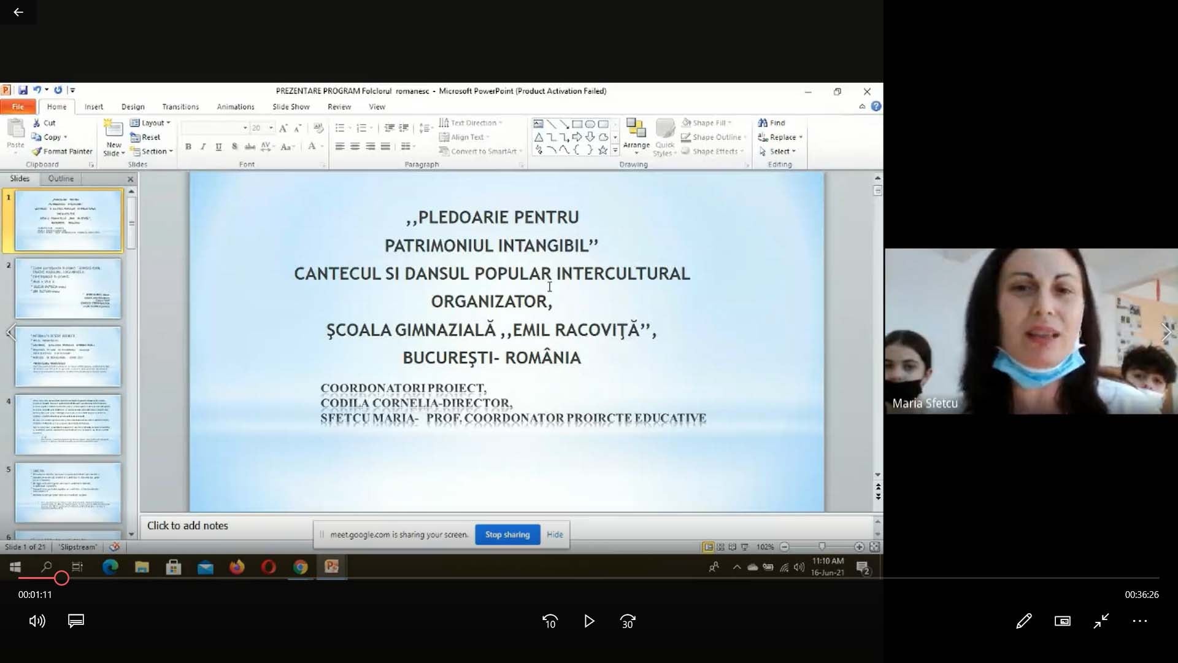1178x663 pixels.
Task: Open the Select dropdown in Editing
Action: [777, 151]
